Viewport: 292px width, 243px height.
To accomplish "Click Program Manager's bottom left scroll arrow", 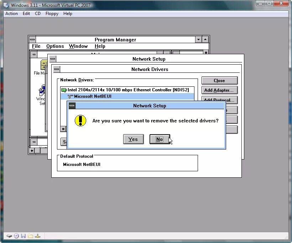I will pos(32,151).
